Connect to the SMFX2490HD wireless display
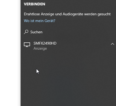The width and height of the screenshot is (116, 106). click(x=68, y=46)
